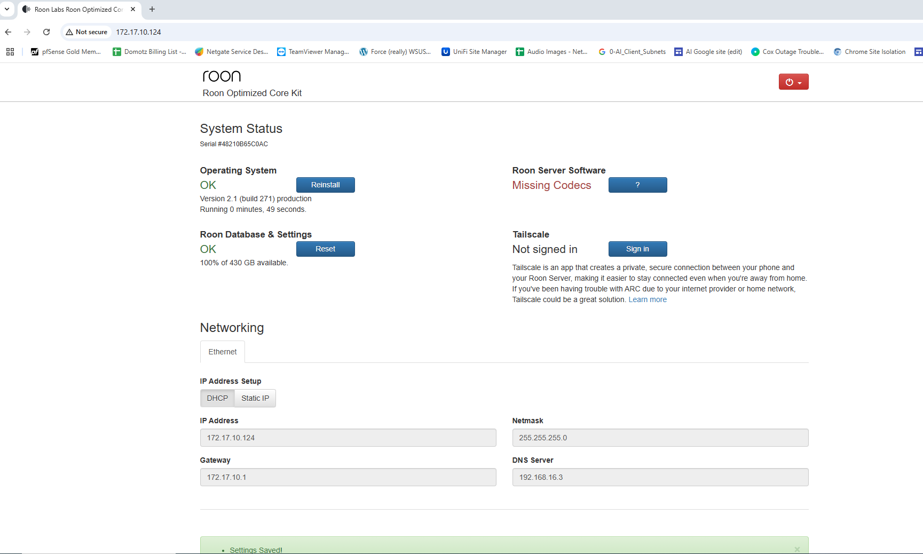Open Cox Outage Trouble bookmark
923x554 pixels.
pyautogui.click(x=787, y=52)
